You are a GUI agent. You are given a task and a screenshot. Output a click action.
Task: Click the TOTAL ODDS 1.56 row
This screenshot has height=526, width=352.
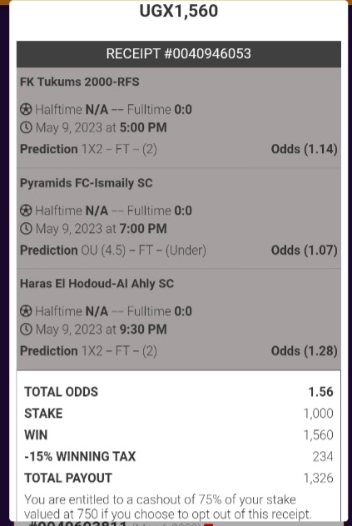click(179, 392)
